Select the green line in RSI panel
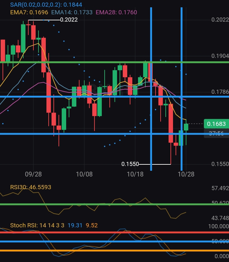 pyautogui.click(x=114, y=204)
